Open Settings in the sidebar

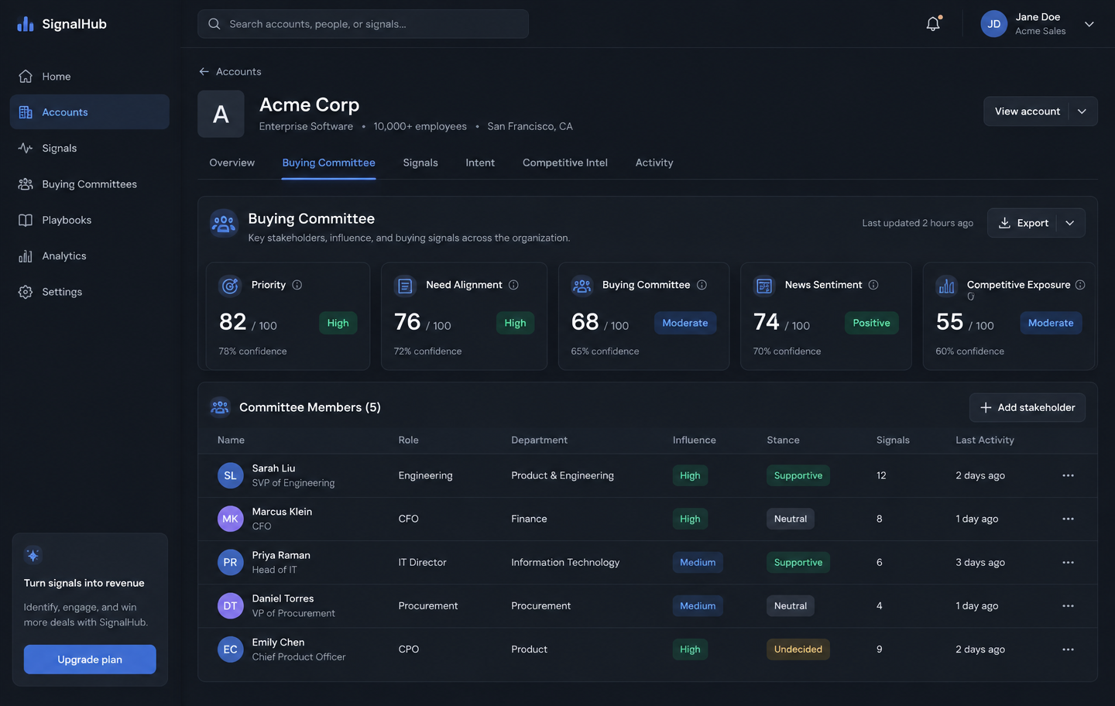pos(90,292)
